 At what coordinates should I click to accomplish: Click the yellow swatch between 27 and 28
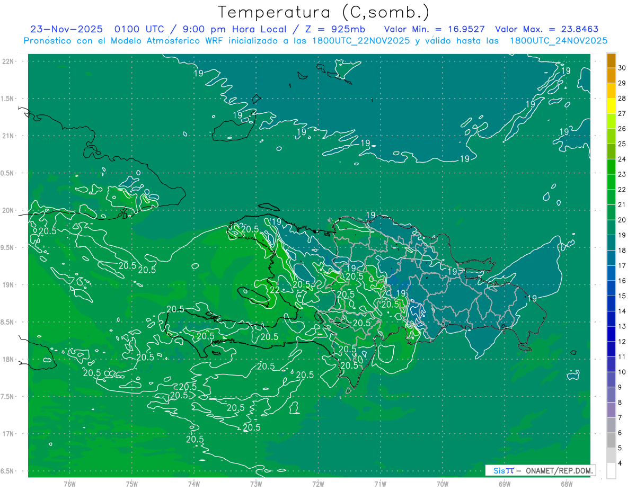[612, 106]
